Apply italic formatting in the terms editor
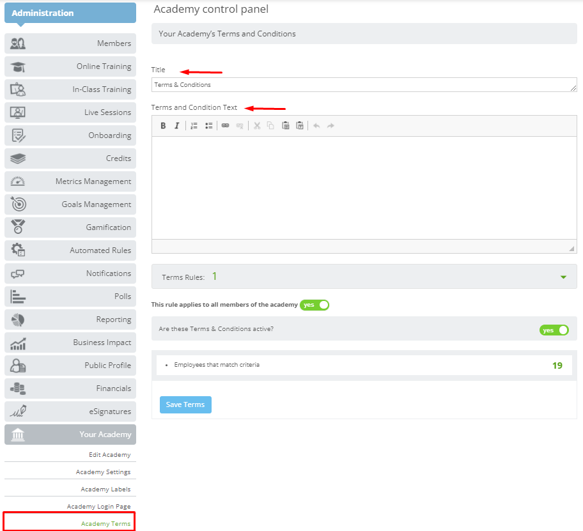 click(177, 126)
